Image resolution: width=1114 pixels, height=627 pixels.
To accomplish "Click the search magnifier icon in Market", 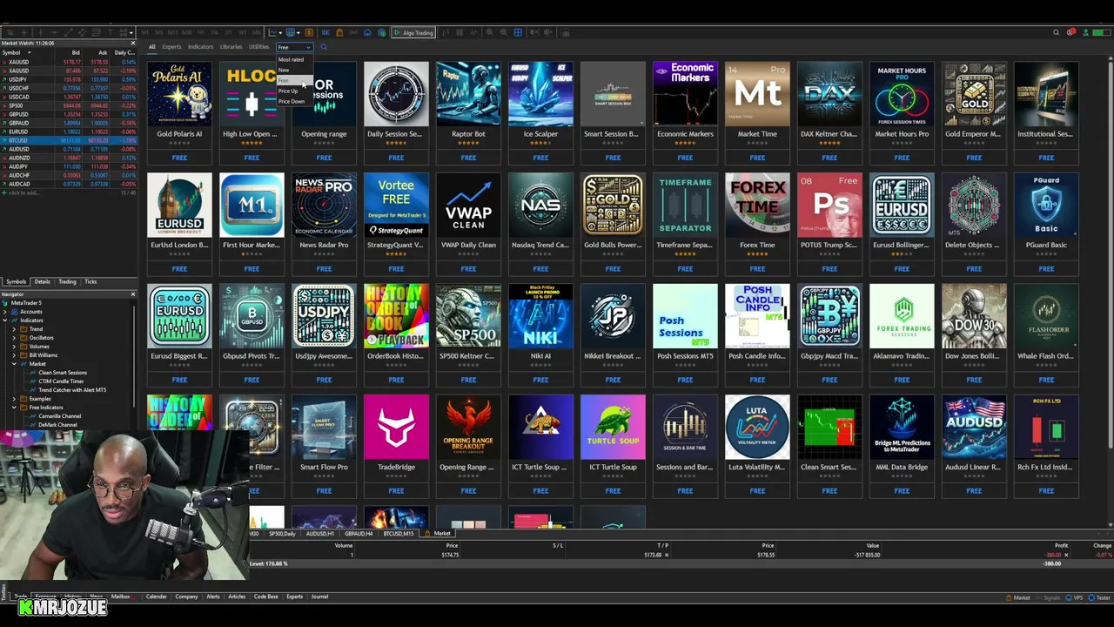I will (324, 46).
